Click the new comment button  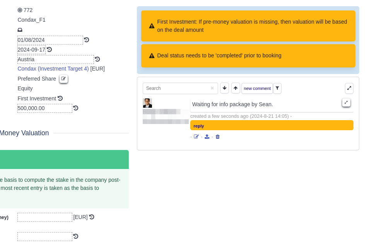pyautogui.click(x=257, y=88)
